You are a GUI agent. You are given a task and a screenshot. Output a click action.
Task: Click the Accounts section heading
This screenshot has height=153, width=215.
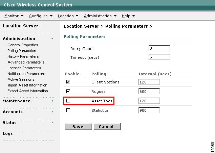pos(13,112)
